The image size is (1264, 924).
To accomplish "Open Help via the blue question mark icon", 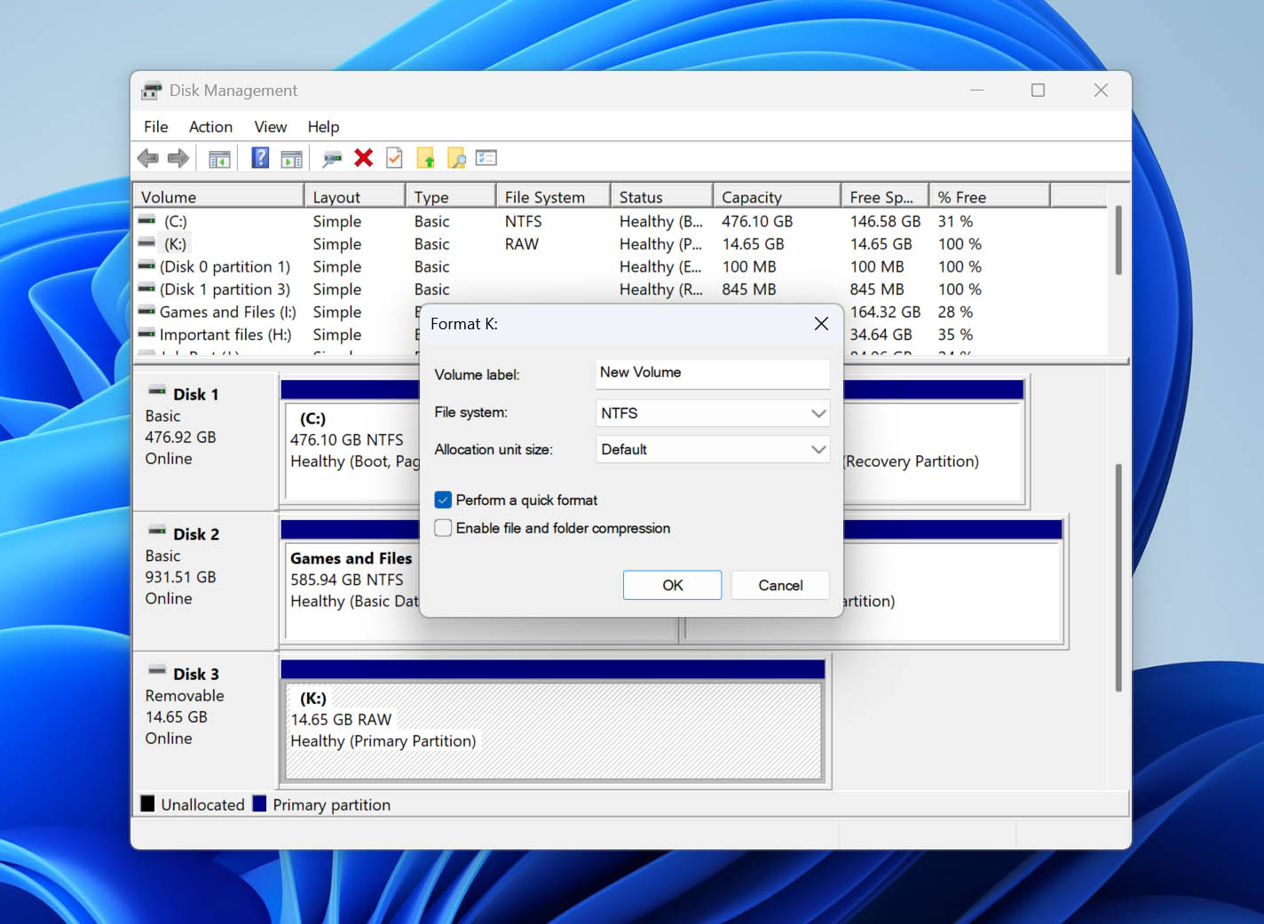I will 260,158.
